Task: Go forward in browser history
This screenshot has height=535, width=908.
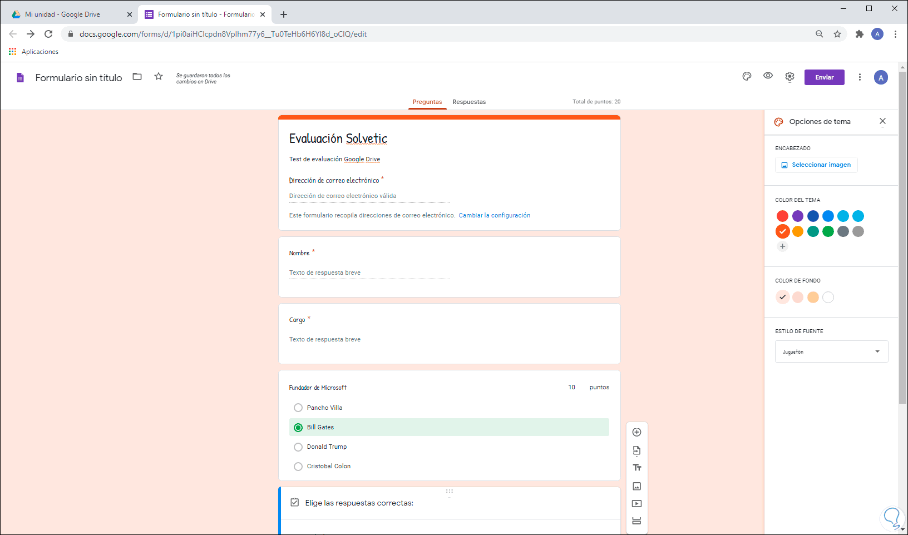Action: point(31,34)
